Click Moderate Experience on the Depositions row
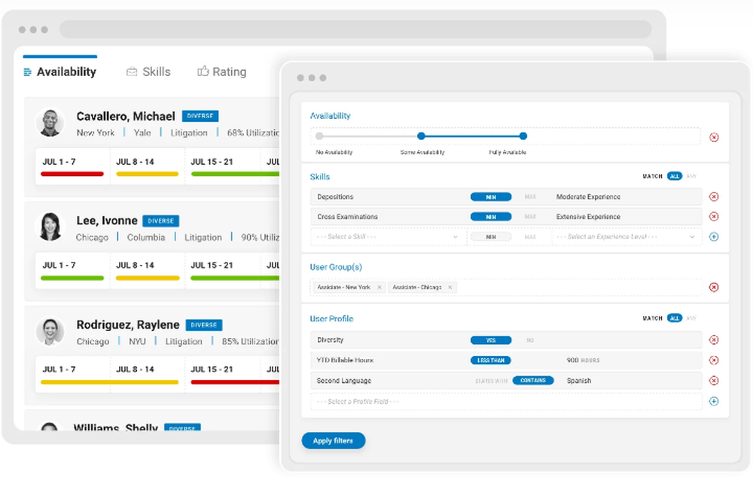 point(588,197)
